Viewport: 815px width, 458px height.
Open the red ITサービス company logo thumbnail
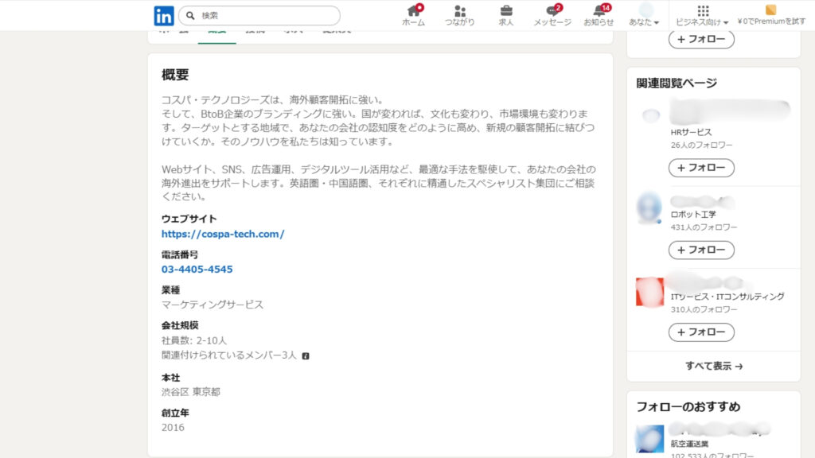tap(649, 292)
